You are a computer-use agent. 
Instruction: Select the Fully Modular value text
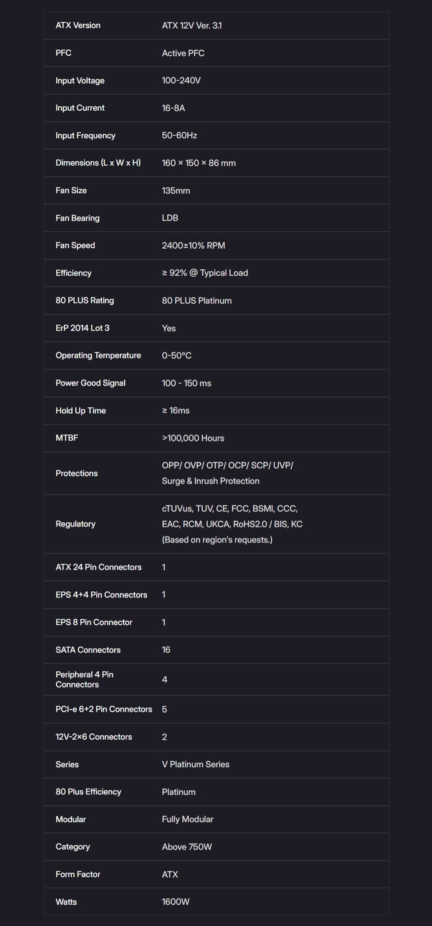(x=187, y=819)
